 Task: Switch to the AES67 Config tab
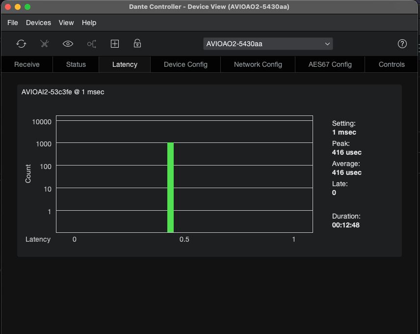pyautogui.click(x=330, y=64)
